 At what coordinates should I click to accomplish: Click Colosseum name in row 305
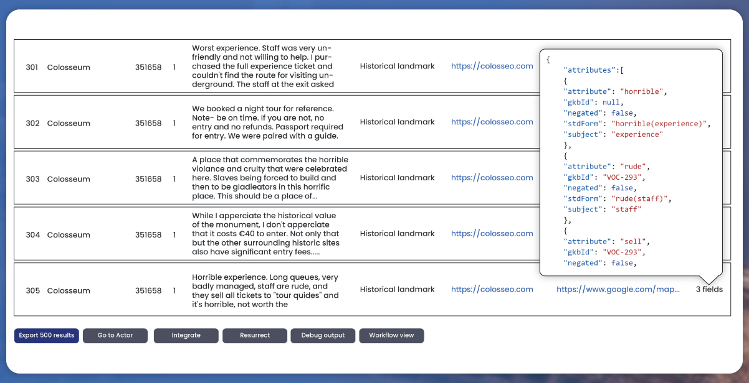pyautogui.click(x=69, y=290)
